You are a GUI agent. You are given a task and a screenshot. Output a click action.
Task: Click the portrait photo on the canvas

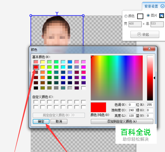point(56,31)
